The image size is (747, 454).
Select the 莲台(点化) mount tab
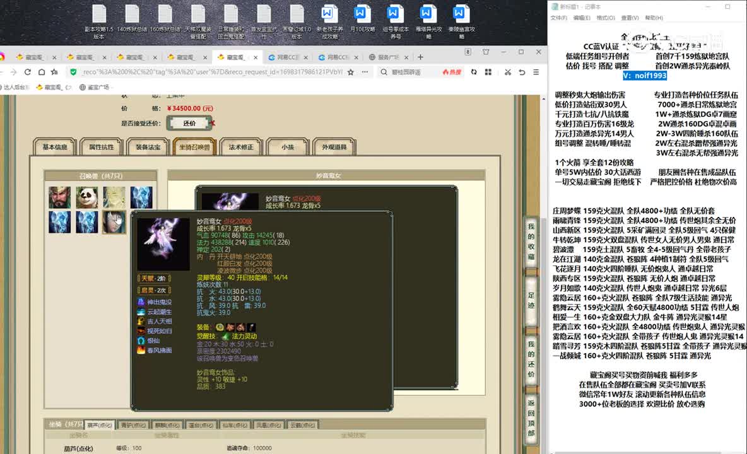pos(201,425)
